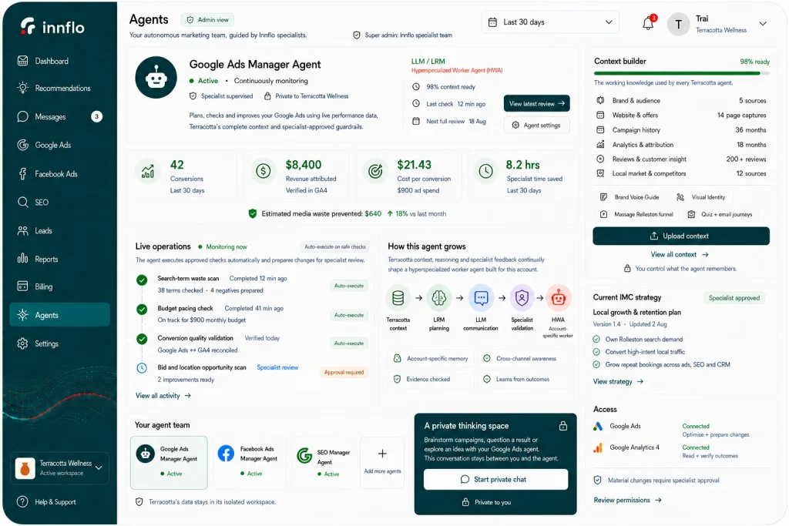Click the Upload context button
The width and height of the screenshot is (789, 526).
(x=681, y=236)
